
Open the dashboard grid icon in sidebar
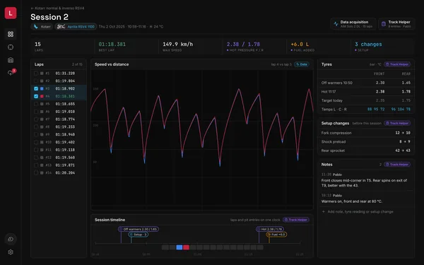tap(11, 34)
